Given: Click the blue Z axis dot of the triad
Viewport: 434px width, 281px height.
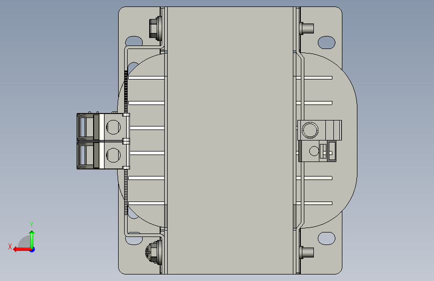Looking at the screenshot, I should [33, 249].
